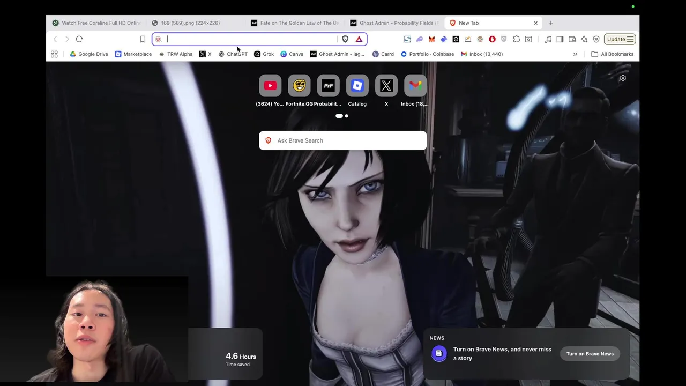Open Google Drive bookmark

click(x=89, y=54)
